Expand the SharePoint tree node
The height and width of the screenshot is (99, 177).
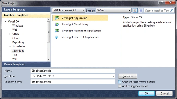(10, 46)
